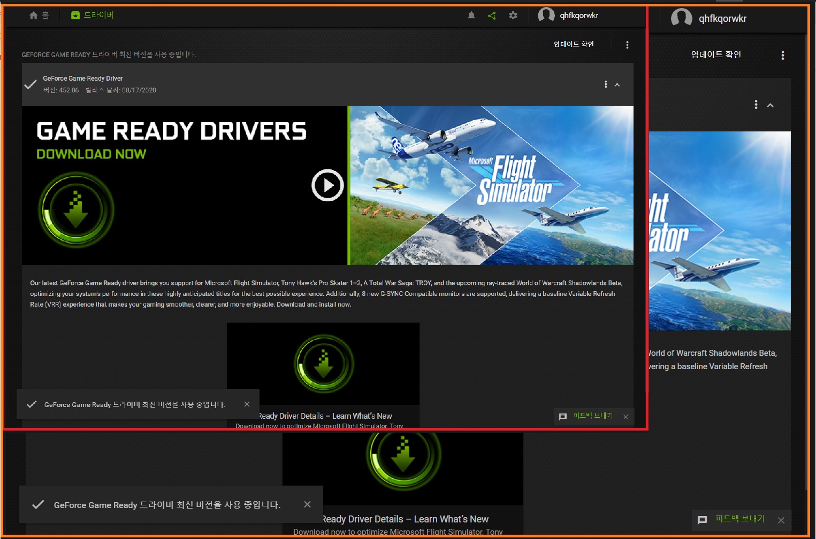Click the green download icon under DOWNLOAD NOW
The image size is (816, 539).
click(76, 209)
